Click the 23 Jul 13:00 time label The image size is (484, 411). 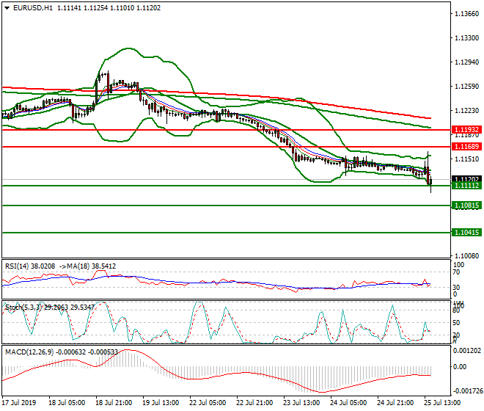tap(301, 403)
